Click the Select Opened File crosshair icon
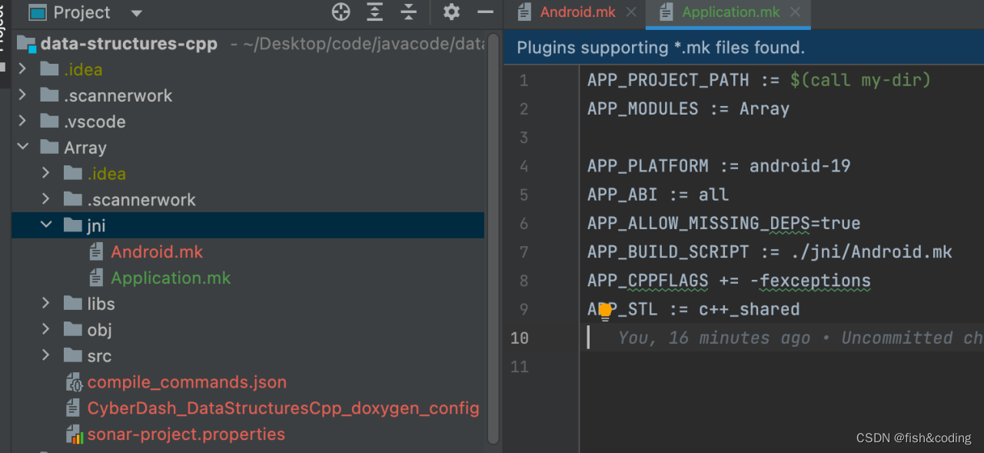Viewport: 984px width, 453px height. coord(340,12)
